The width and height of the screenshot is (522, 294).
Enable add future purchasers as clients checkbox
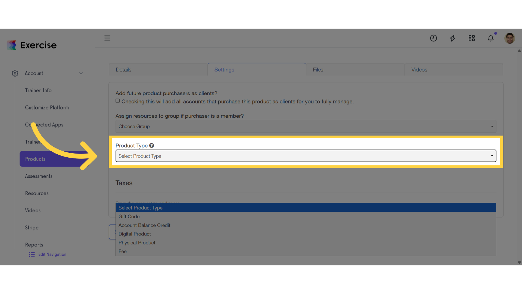117,101
